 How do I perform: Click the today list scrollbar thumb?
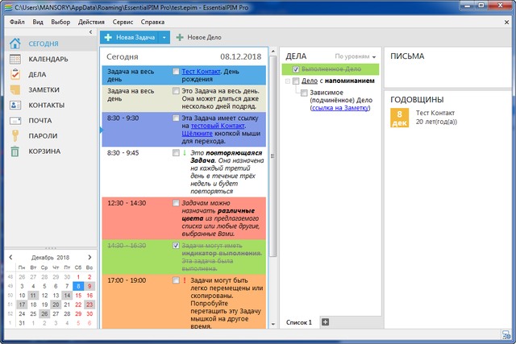point(273,155)
